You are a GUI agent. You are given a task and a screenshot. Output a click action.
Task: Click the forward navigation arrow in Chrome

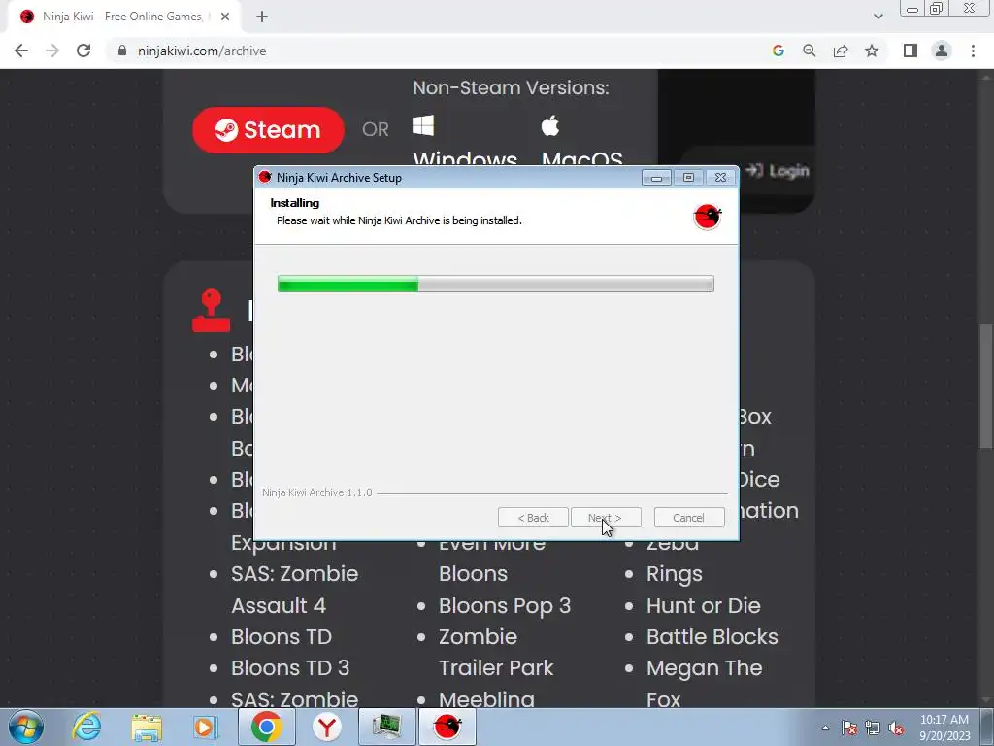(52, 51)
